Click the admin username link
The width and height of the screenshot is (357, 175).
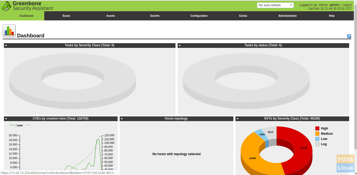coord(334,5)
